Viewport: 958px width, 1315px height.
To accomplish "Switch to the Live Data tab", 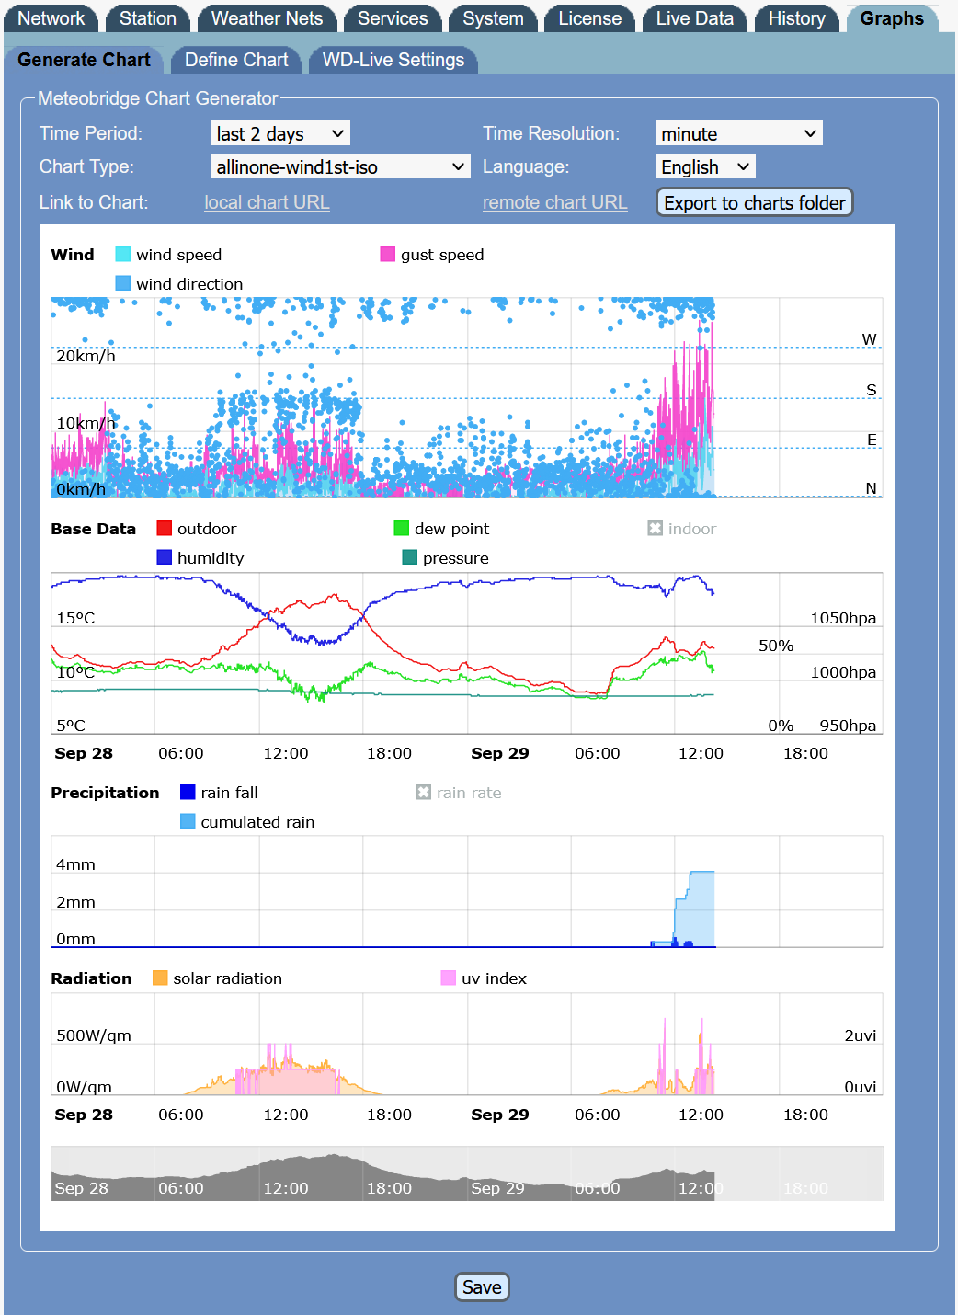I will tap(694, 18).
